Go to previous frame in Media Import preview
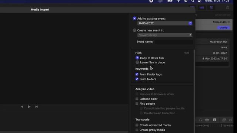 coord(22,107)
